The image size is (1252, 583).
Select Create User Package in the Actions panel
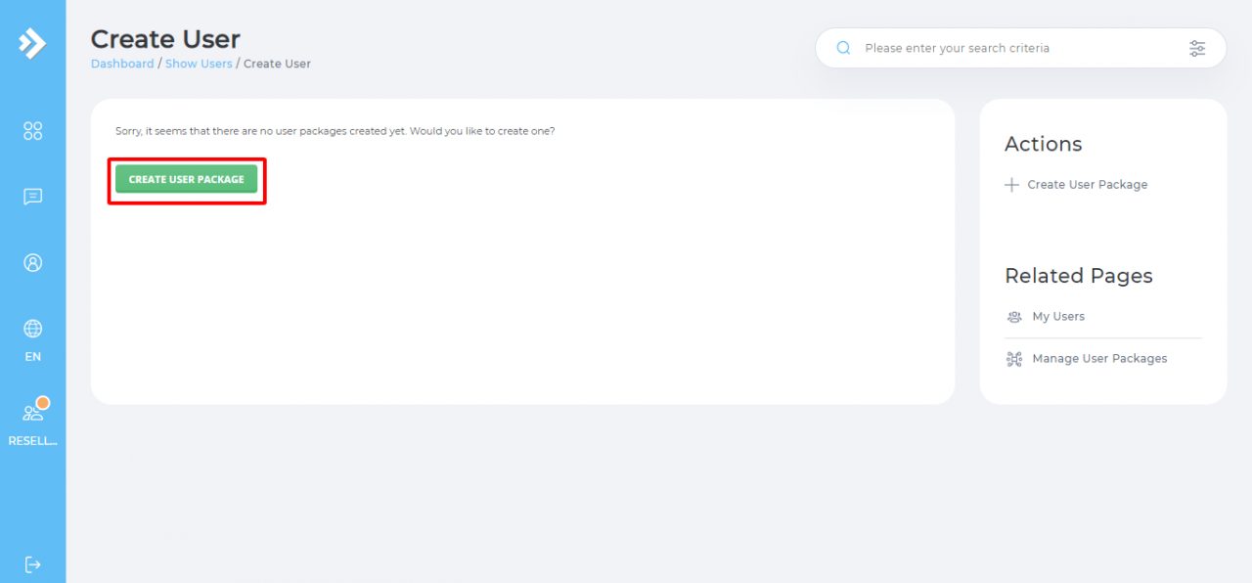[x=1087, y=185]
